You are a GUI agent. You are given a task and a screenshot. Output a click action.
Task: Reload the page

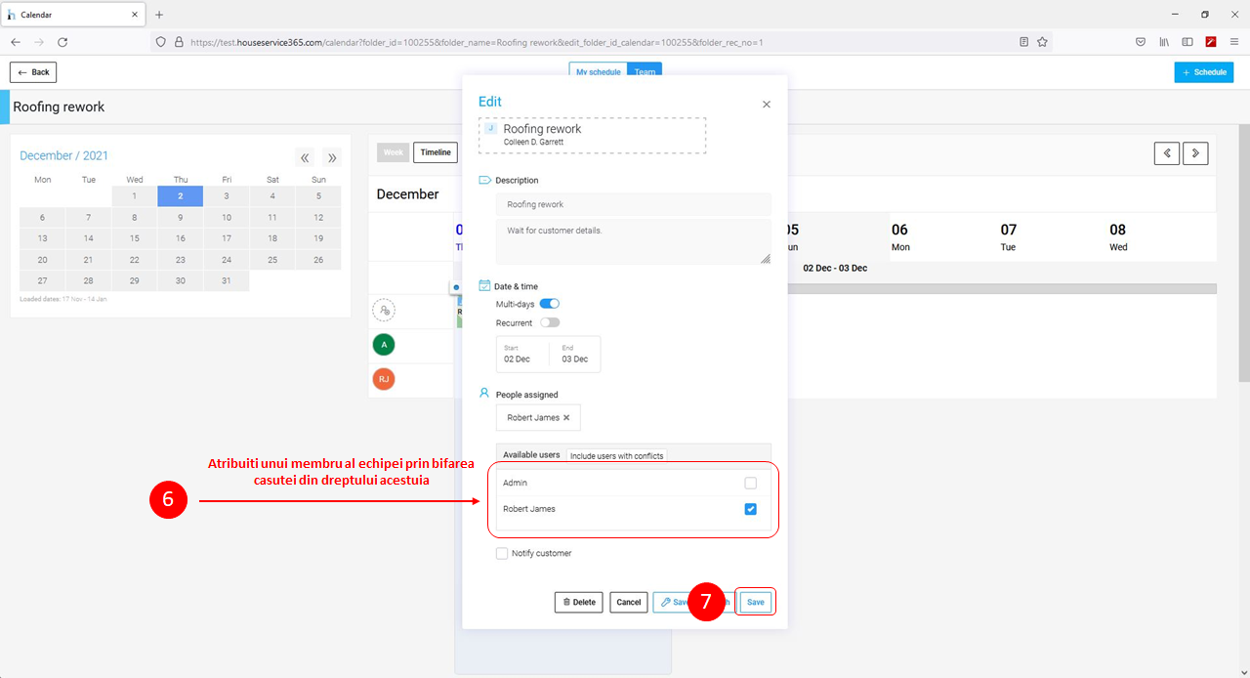pos(62,42)
